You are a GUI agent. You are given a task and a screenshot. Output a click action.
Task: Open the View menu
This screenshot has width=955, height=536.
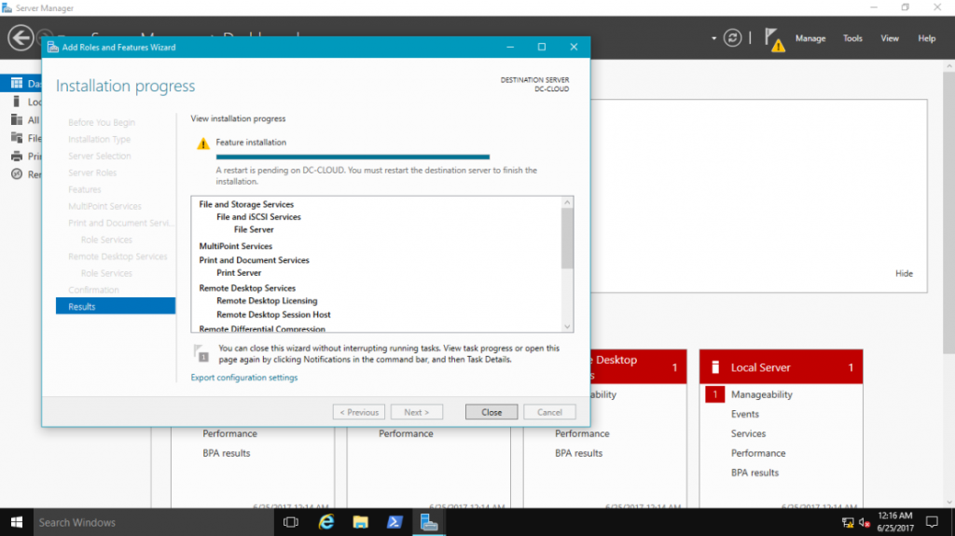click(x=889, y=38)
